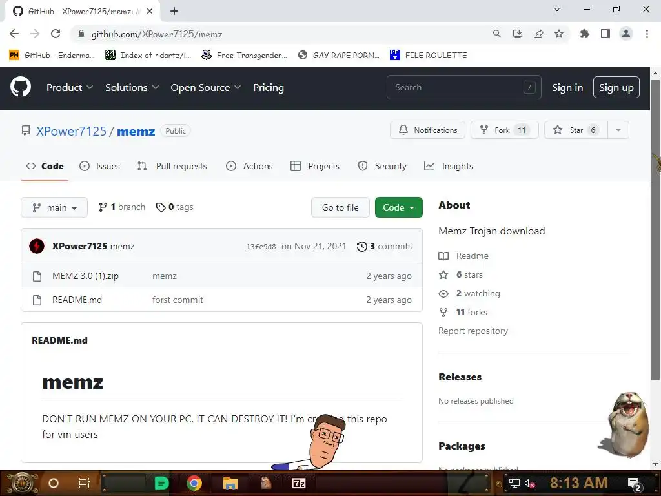Reload the page with the refresh icon
Viewport: 661px width, 496px height.
coord(56,34)
